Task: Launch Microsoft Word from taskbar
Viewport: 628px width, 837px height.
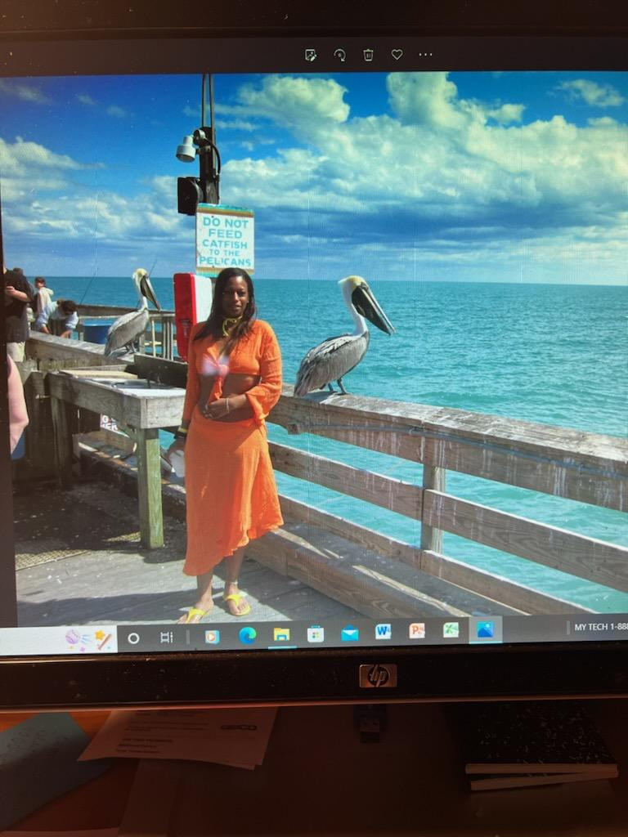Action: (x=383, y=631)
